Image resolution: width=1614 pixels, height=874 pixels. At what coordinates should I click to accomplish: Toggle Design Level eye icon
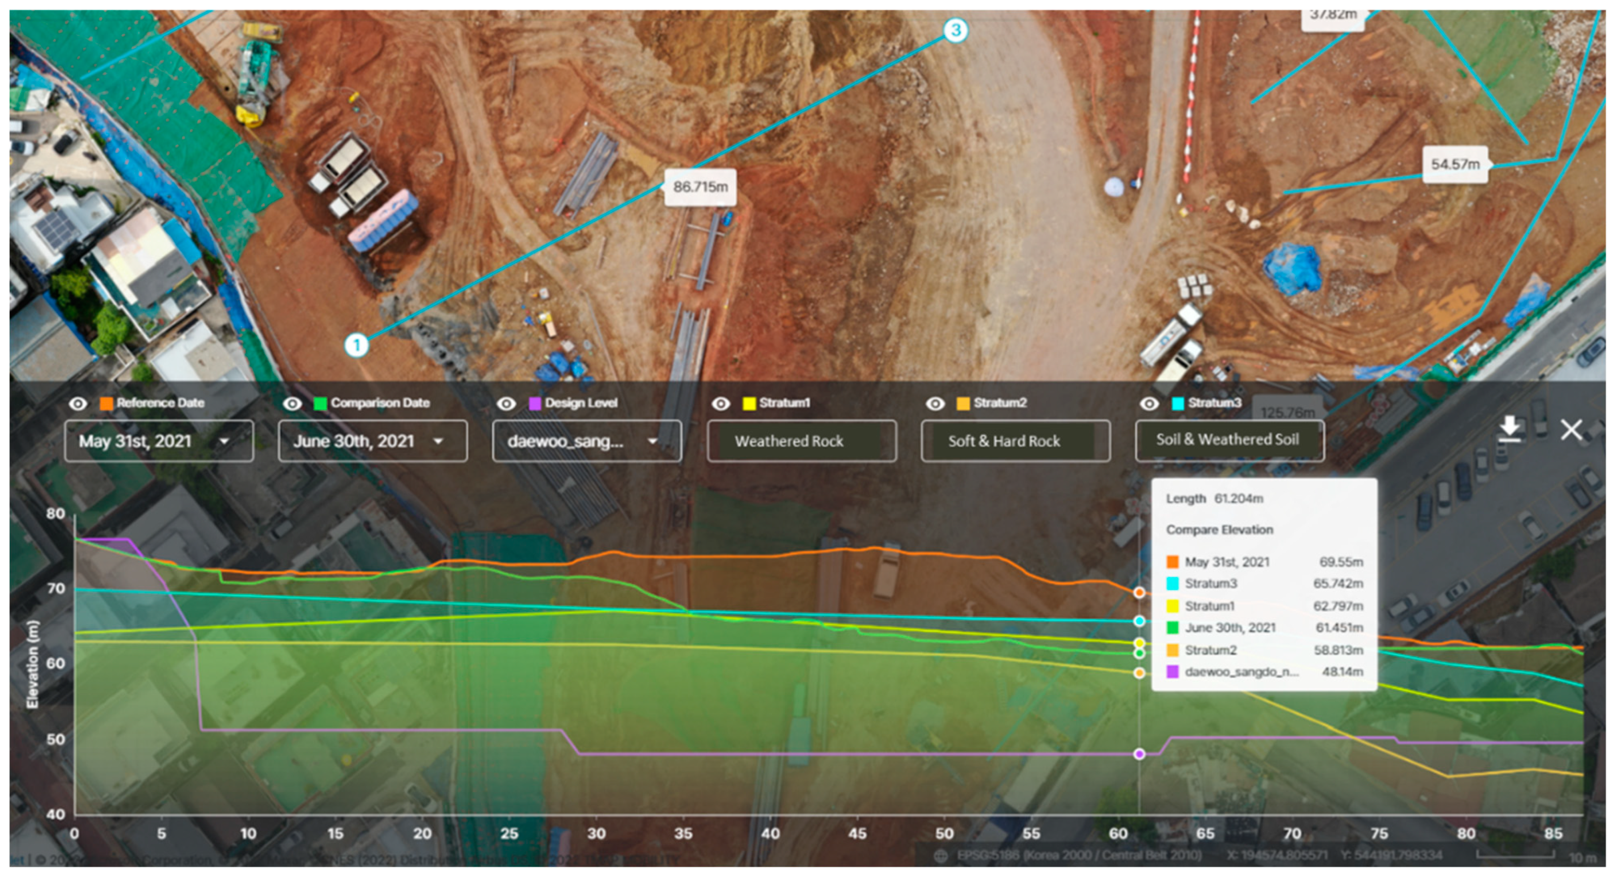(506, 404)
